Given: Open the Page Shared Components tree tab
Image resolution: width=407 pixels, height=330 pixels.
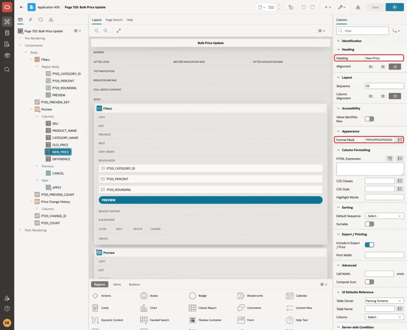Looking at the screenshot, I should [51, 20].
